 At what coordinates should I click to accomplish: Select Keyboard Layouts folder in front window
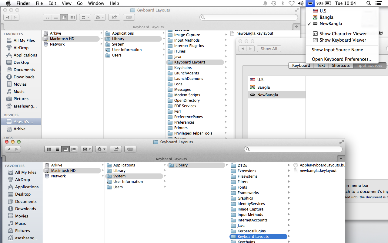click(x=258, y=237)
